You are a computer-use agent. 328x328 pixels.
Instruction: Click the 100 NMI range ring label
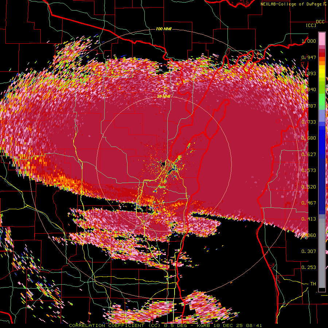[x=164, y=29]
